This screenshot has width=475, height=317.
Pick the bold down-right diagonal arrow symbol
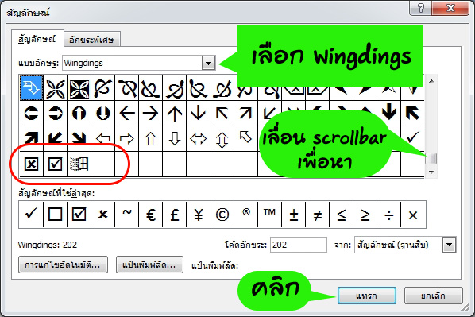coord(79,138)
